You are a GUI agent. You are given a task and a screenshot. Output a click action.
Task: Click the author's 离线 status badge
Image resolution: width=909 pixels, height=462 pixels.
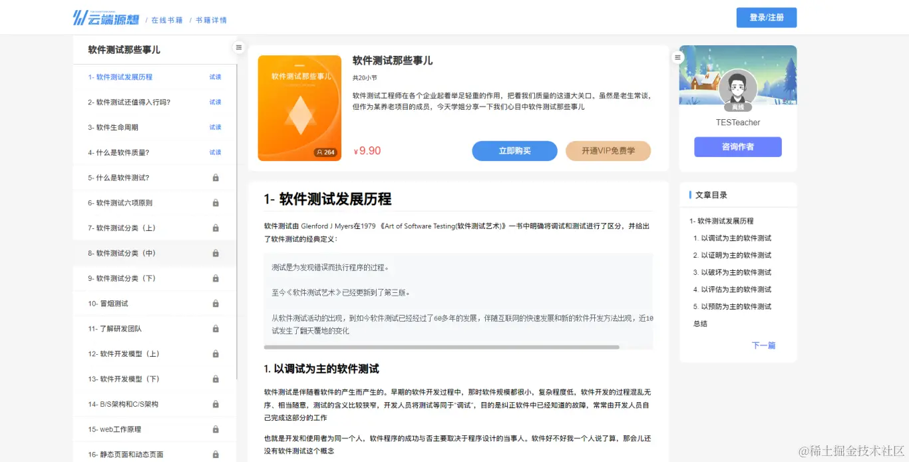738,107
